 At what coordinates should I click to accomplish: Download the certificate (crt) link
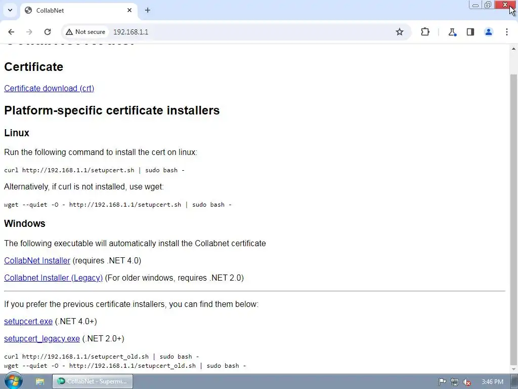point(49,88)
